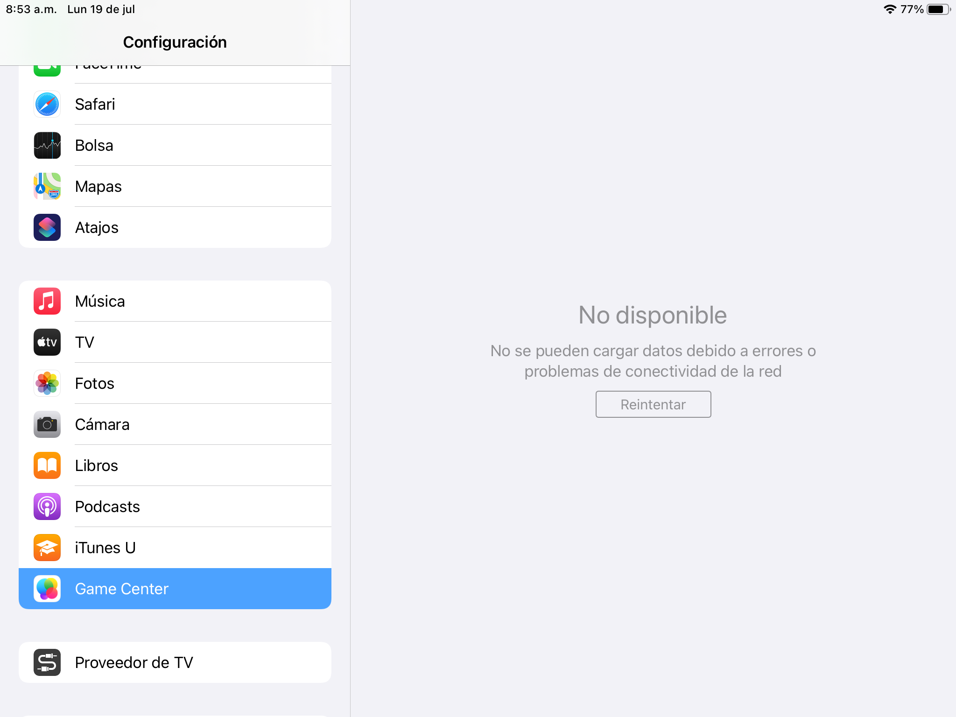
Task: Tap the iTunes U graduation cap icon
Action: pyautogui.click(x=47, y=548)
